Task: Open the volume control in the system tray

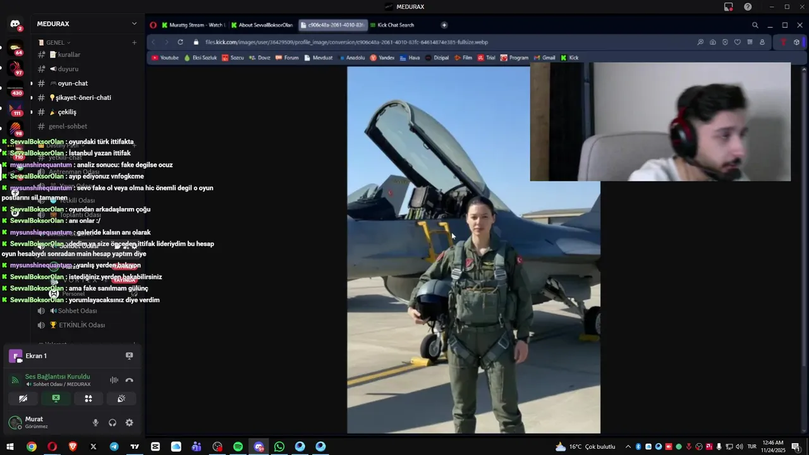Action: coord(739,447)
